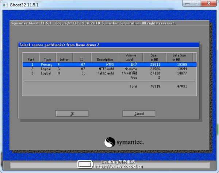Click the Cancel button
This screenshot has height=173, width=219.
139,114
